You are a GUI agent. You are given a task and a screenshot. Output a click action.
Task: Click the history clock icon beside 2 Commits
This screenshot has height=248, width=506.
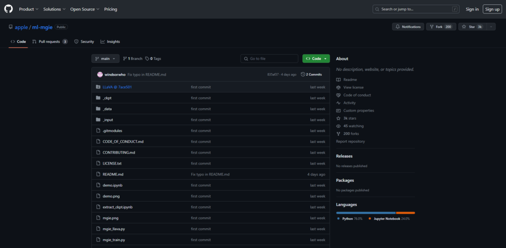click(303, 75)
